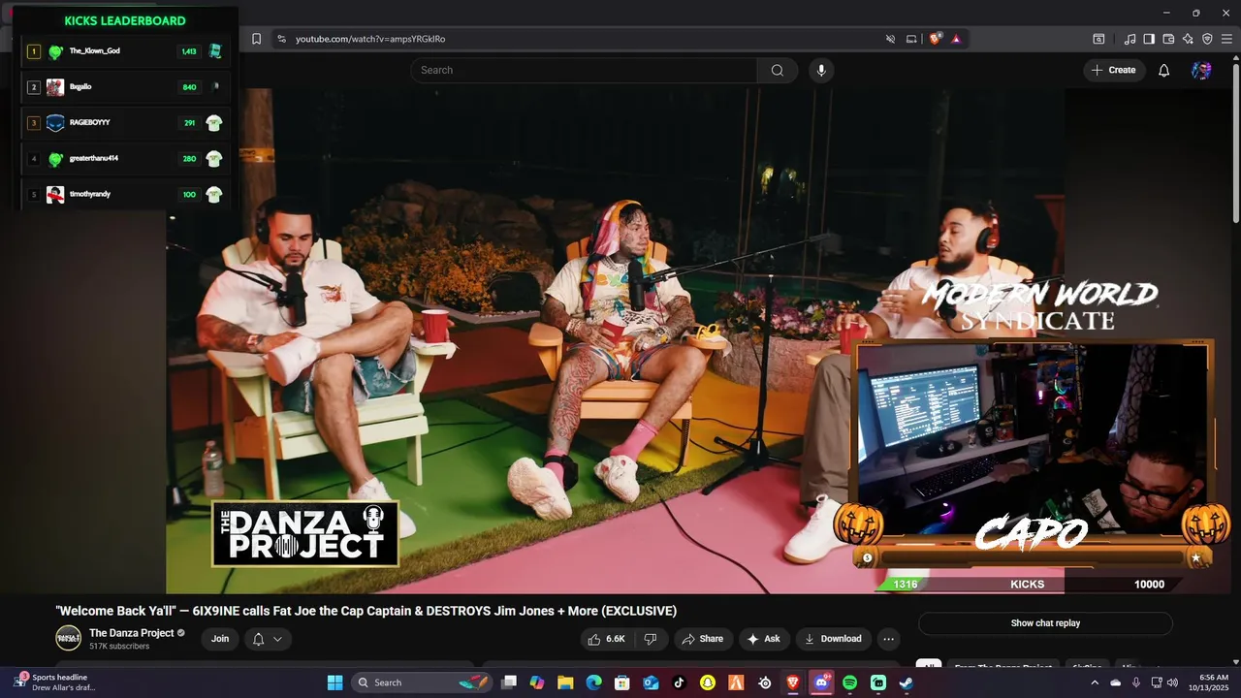Open The Danza Project channel avatar
The image size is (1241, 698).
pyautogui.click(x=68, y=638)
